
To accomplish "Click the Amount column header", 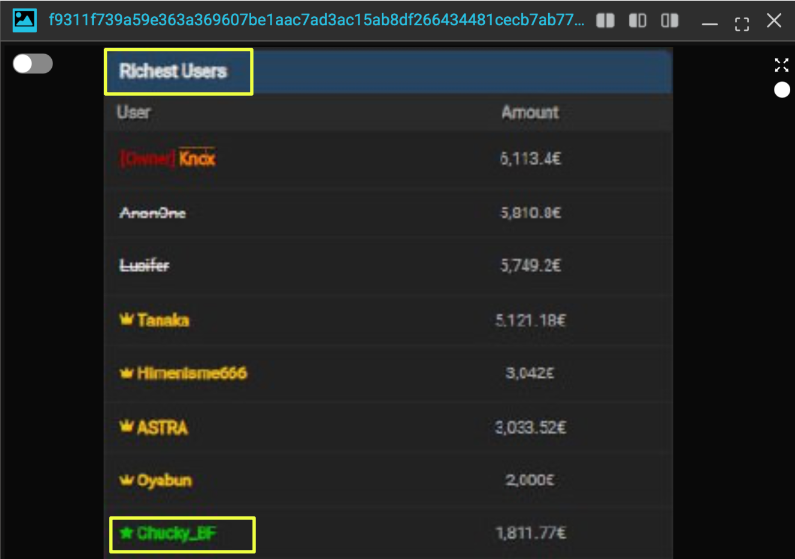I will [530, 112].
